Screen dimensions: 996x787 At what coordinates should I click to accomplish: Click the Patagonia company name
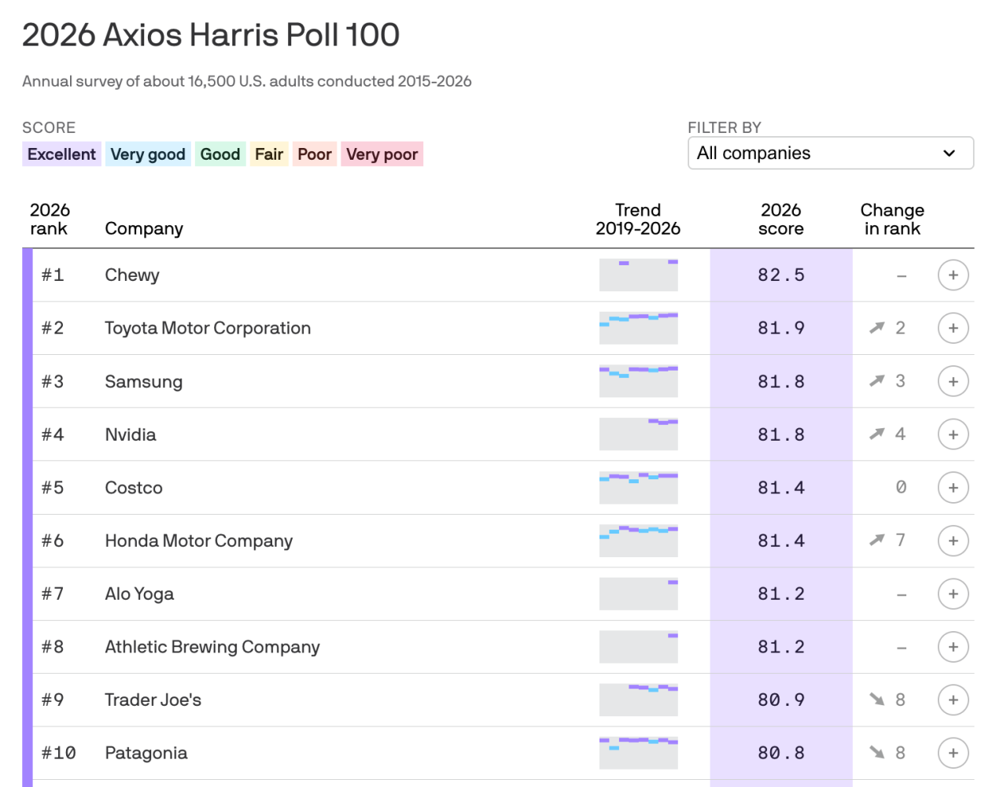coord(146,753)
